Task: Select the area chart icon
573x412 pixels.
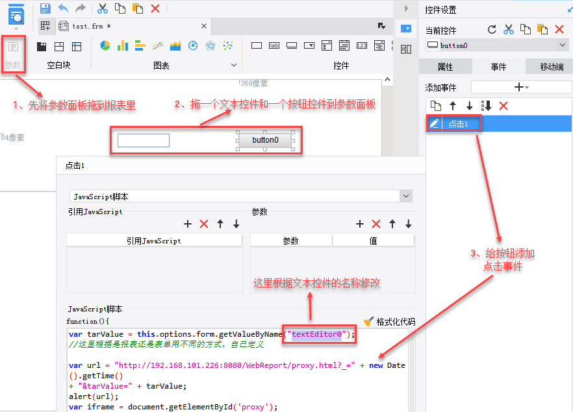Action: (175, 45)
